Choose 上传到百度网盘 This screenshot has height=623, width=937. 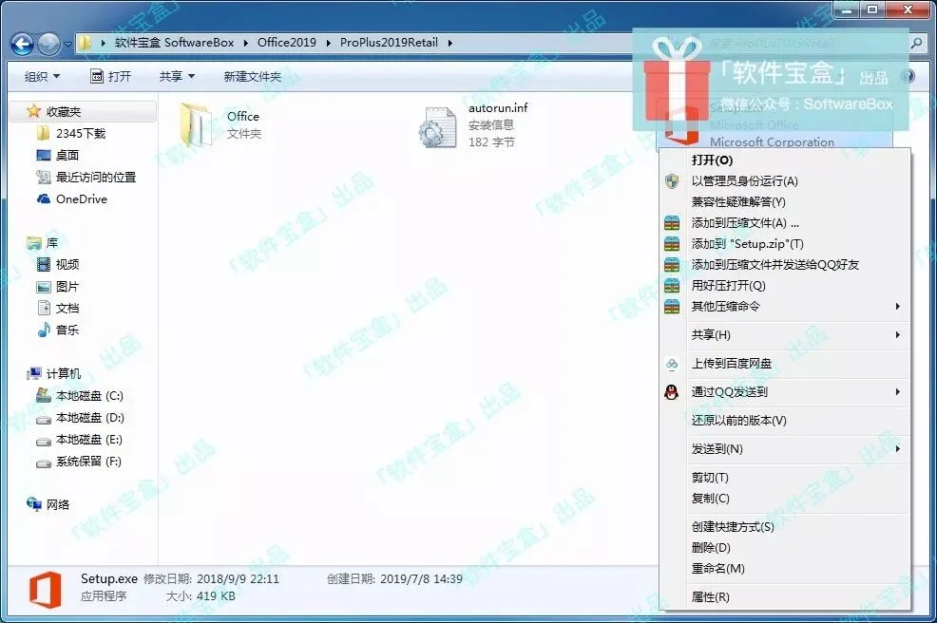tap(785, 363)
